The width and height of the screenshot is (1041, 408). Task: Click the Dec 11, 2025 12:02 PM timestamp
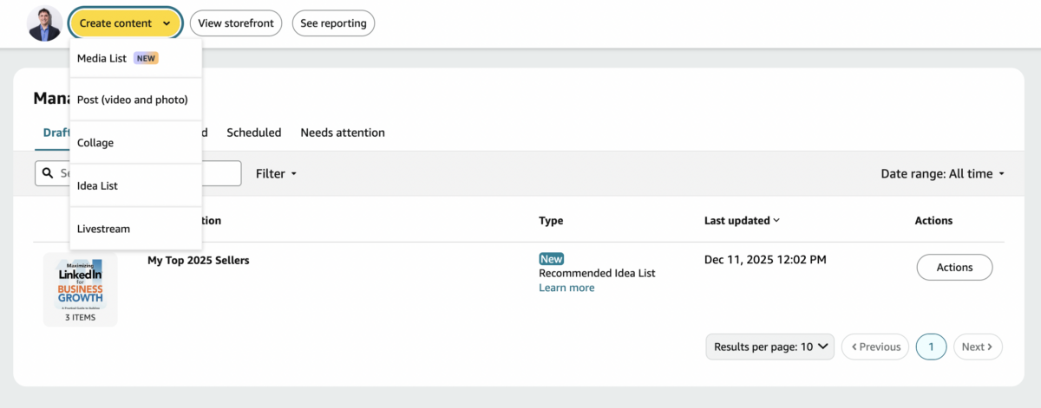tap(765, 259)
